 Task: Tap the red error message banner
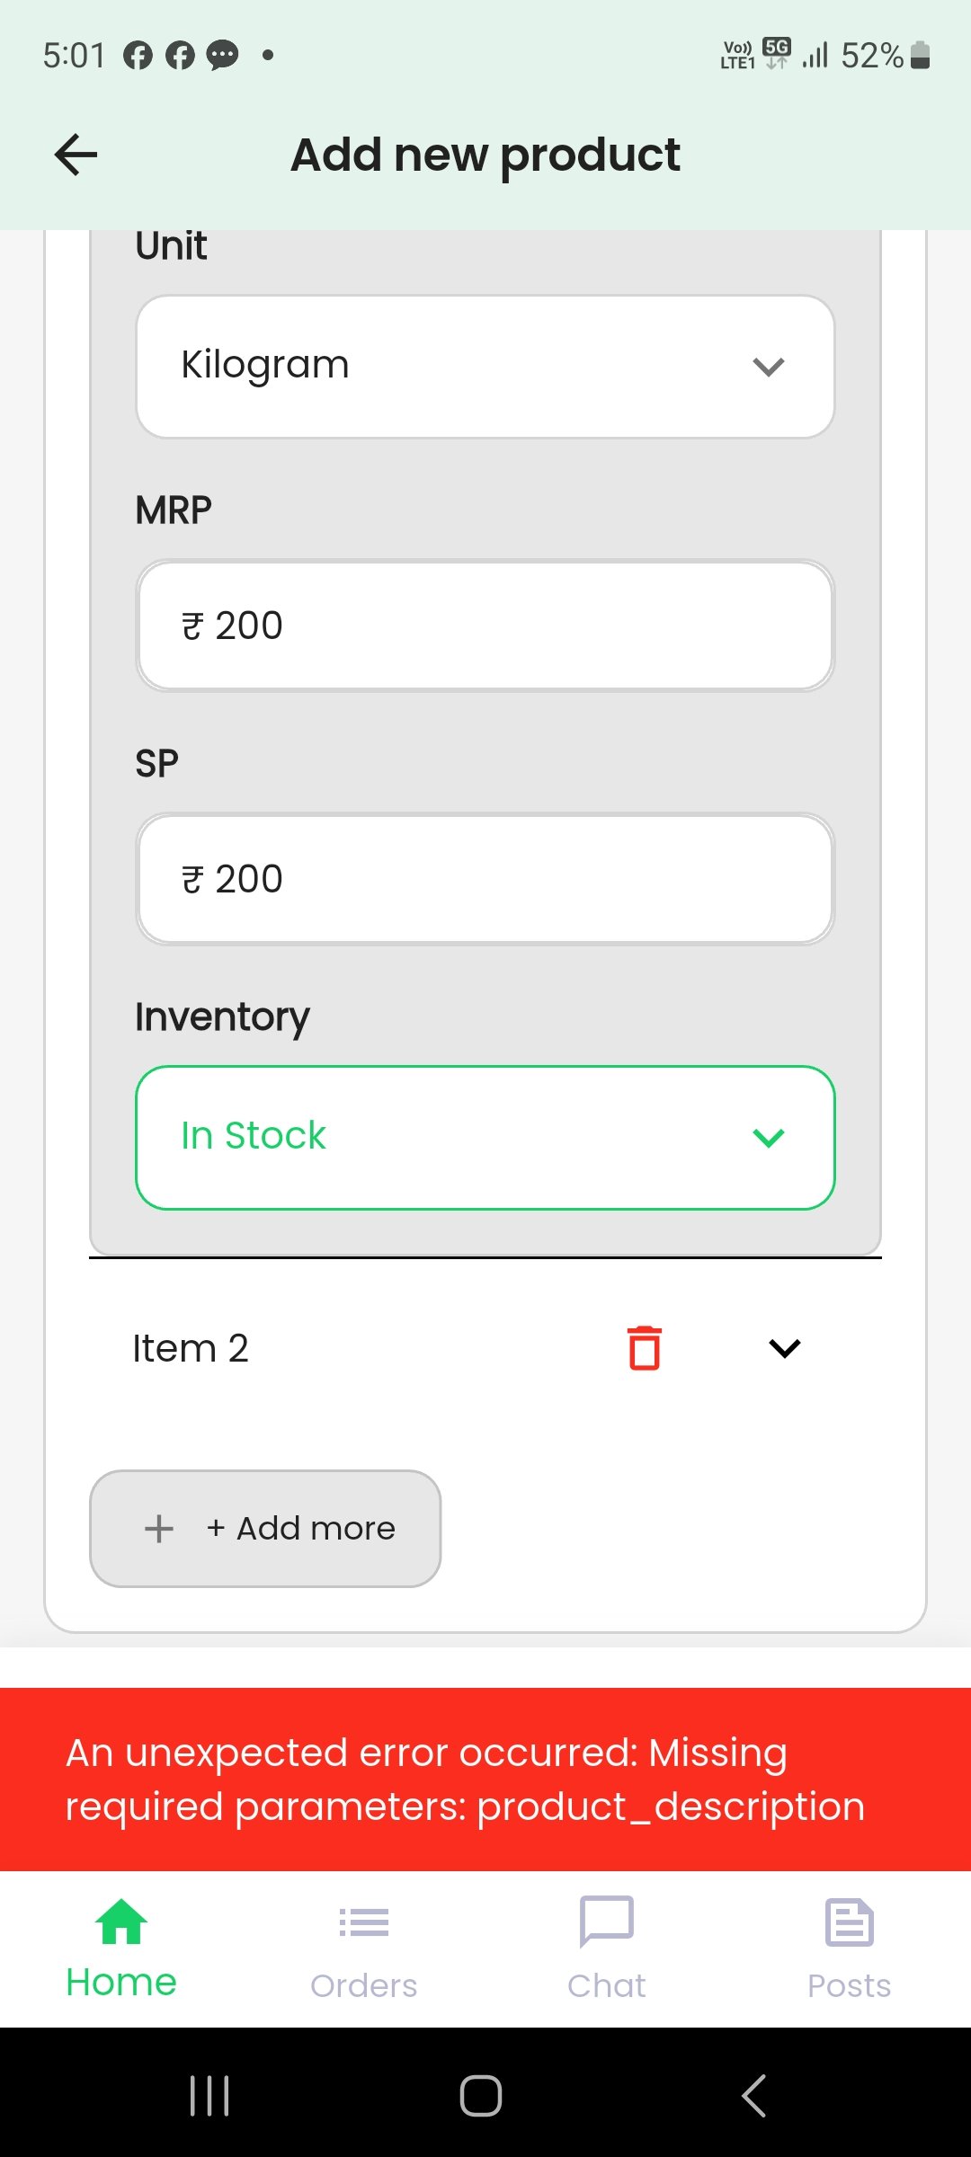[x=485, y=1780]
